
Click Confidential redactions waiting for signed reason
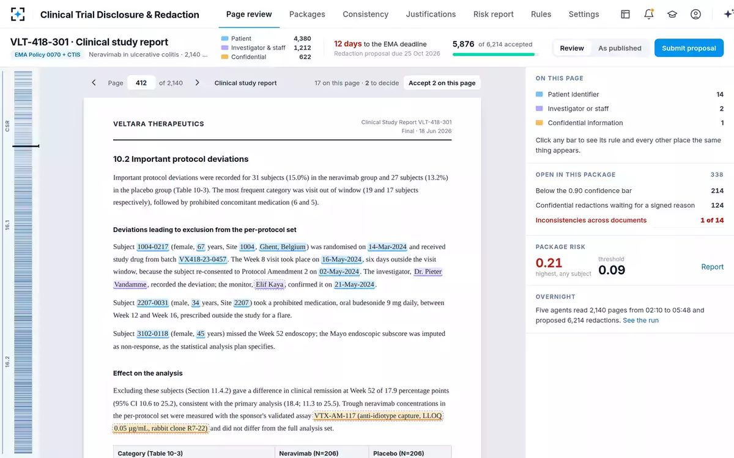click(x=629, y=206)
